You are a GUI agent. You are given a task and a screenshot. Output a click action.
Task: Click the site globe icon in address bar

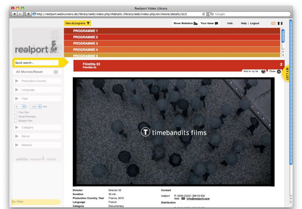[x=34, y=14]
